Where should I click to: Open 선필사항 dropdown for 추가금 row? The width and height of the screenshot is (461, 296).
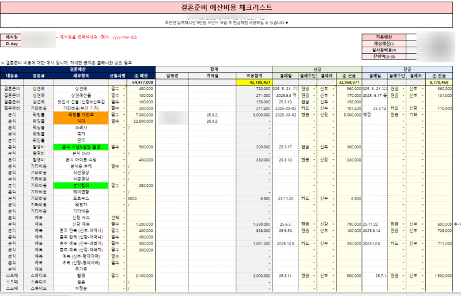[x=124, y=269]
